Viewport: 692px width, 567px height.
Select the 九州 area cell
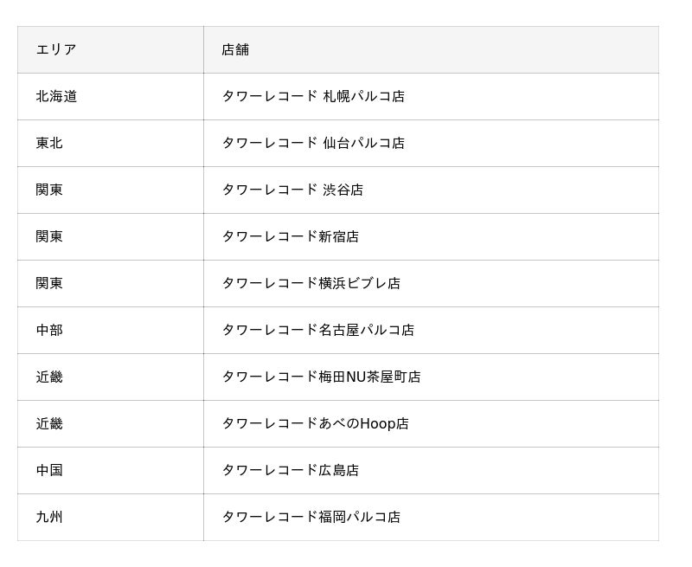(49, 517)
